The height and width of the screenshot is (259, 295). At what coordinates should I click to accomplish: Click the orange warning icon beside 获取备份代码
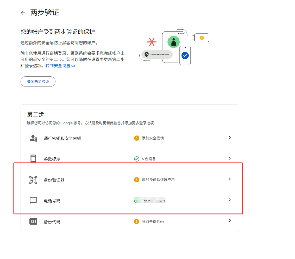tap(137, 221)
